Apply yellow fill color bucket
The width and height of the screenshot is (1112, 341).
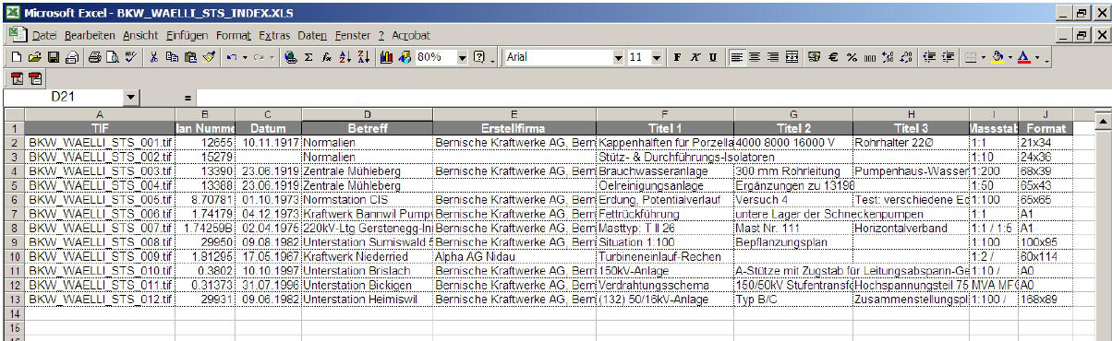click(997, 57)
